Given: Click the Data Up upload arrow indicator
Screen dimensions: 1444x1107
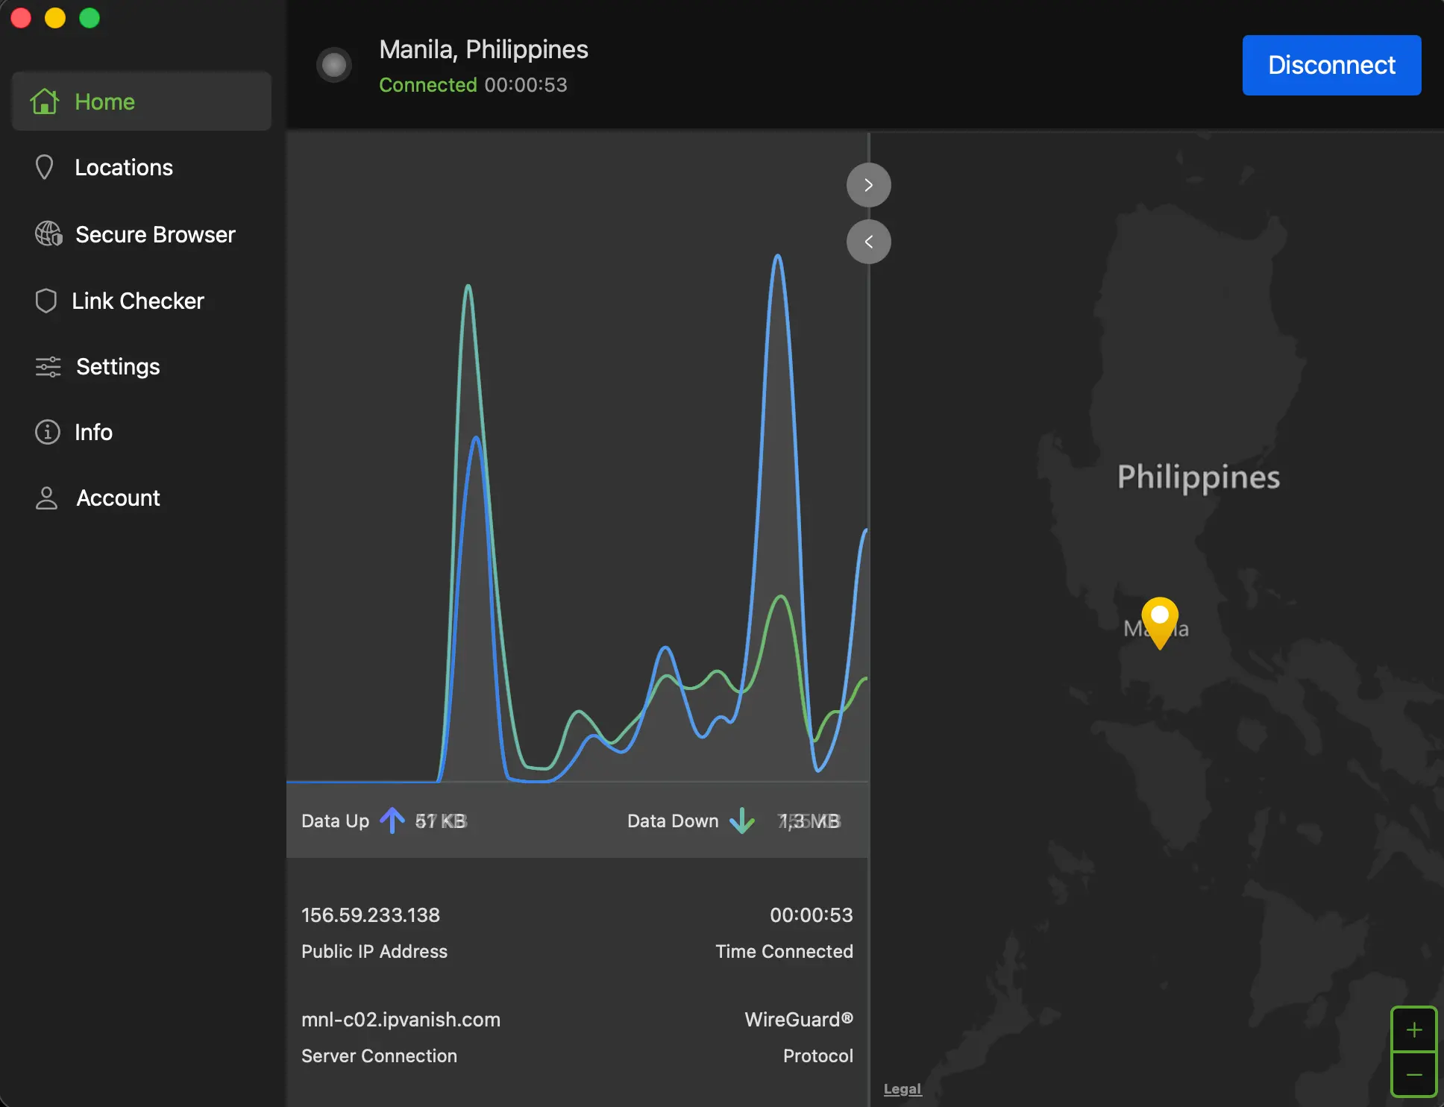Looking at the screenshot, I should [x=392, y=821].
